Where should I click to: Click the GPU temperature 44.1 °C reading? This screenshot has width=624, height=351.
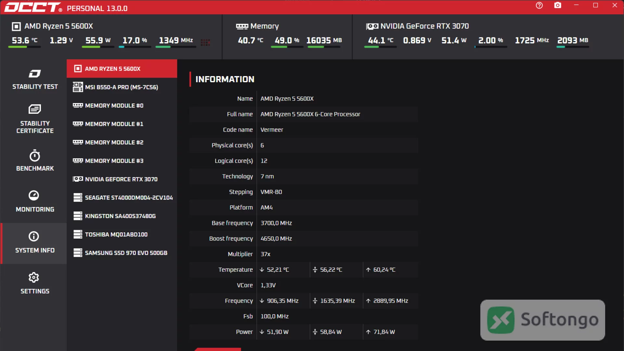381,40
